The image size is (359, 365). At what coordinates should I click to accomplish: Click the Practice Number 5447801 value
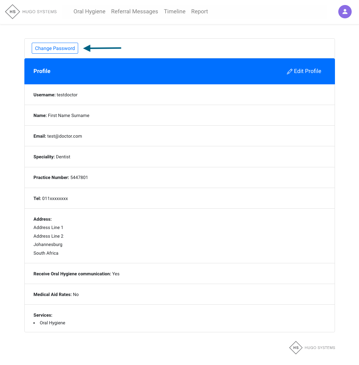(79, 178)
